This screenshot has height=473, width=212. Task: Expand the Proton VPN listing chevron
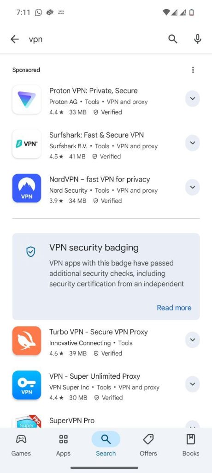pyautogui.click(x=193, y=99)
